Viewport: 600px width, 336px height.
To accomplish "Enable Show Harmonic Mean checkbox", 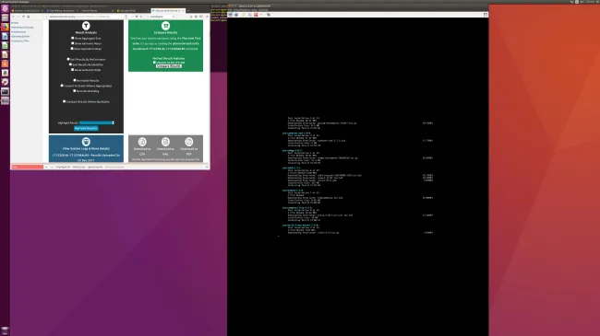I will click(x=73, y=43).
